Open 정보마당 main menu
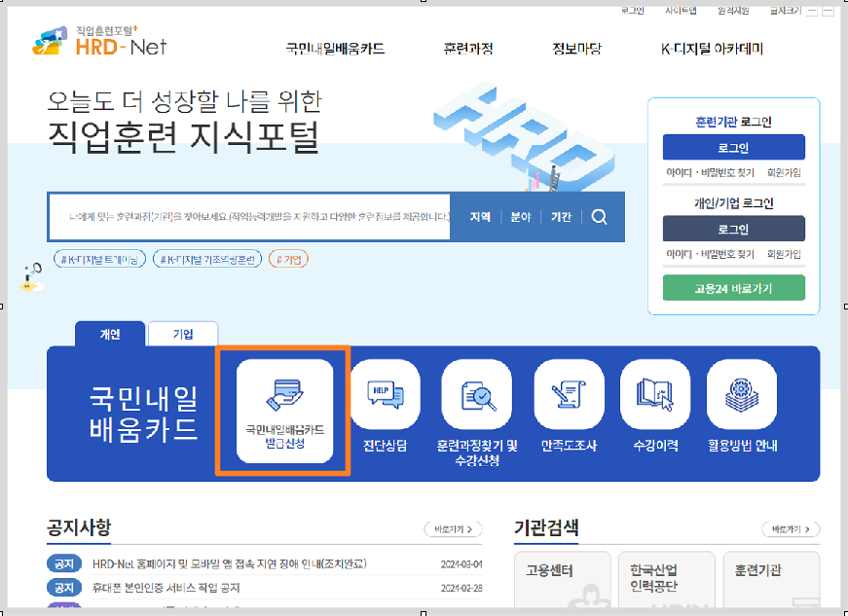Screen dimensions: 848x616 point(576,49)
